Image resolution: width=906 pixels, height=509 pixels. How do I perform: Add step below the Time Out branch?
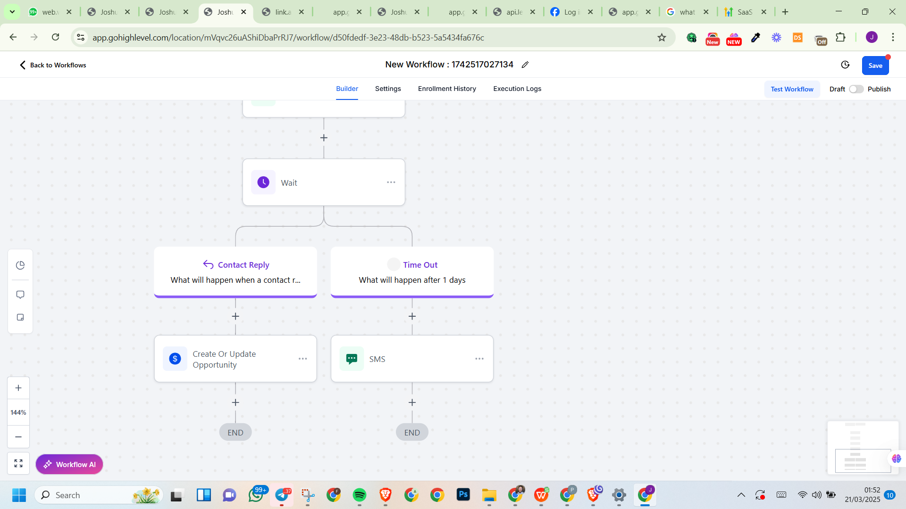tap(412, 316)
